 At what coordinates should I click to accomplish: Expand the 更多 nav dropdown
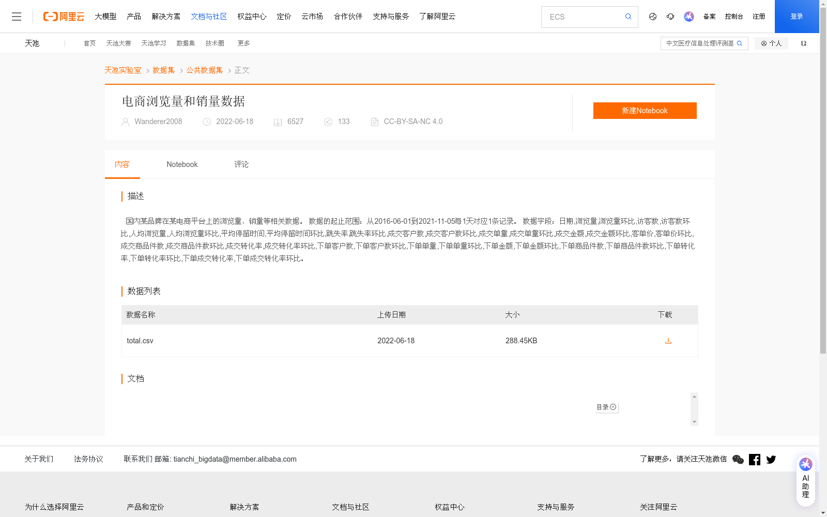point(243,43)
